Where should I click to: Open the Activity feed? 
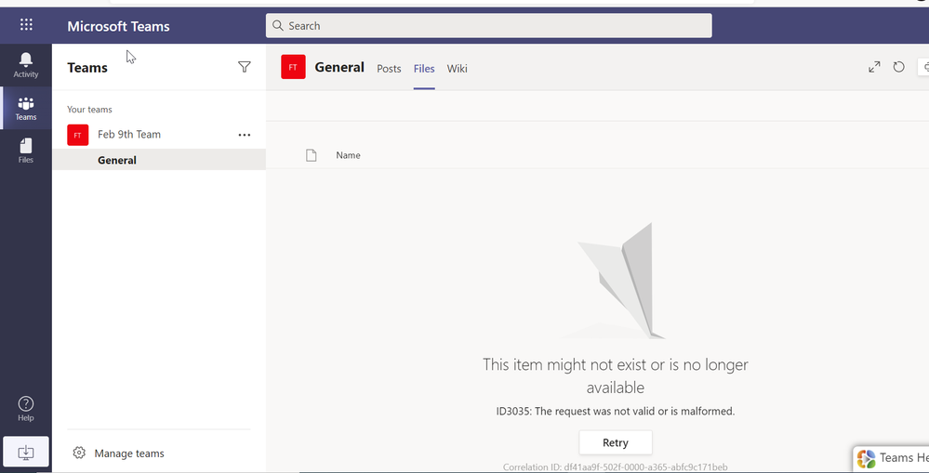[25, 65]
